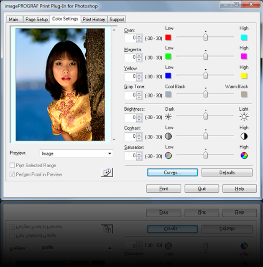Increase Magenta value with up arrow

point(139,55)
